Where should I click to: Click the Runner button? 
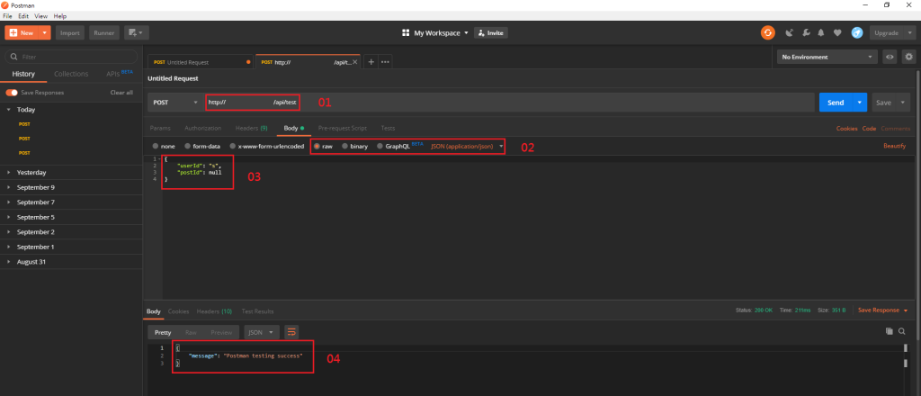104,33
